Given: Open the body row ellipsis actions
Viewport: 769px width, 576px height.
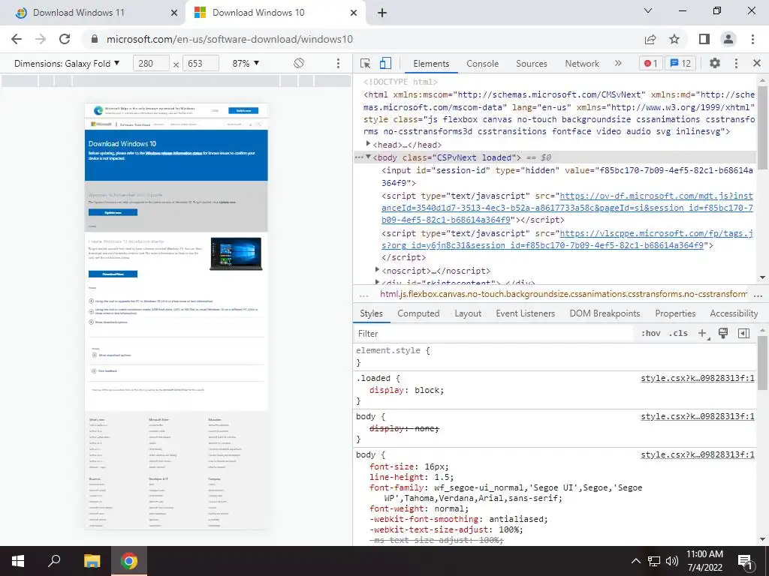Looking at the screenshot, I should [x=359, y=157].
